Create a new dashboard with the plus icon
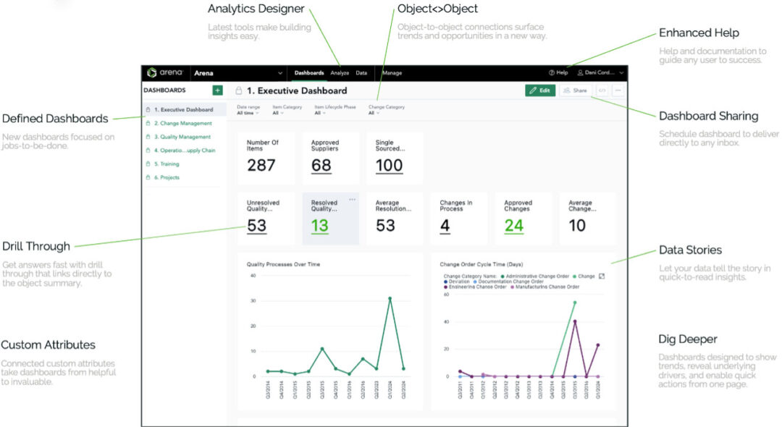The image size is (782, 427). pos(216,90)
